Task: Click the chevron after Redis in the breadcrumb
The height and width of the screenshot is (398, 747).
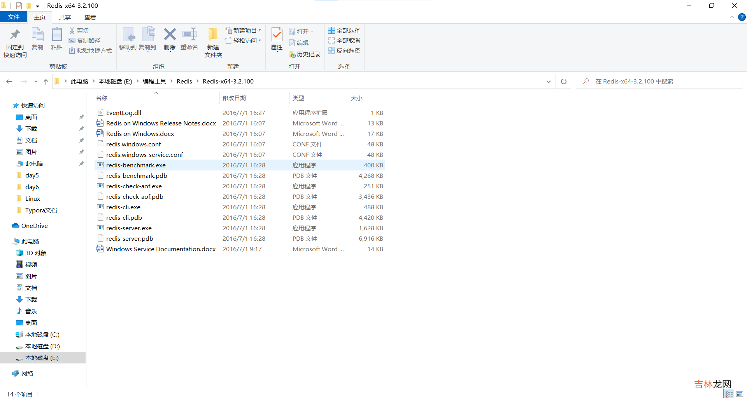Action: (x=197, y=81)
